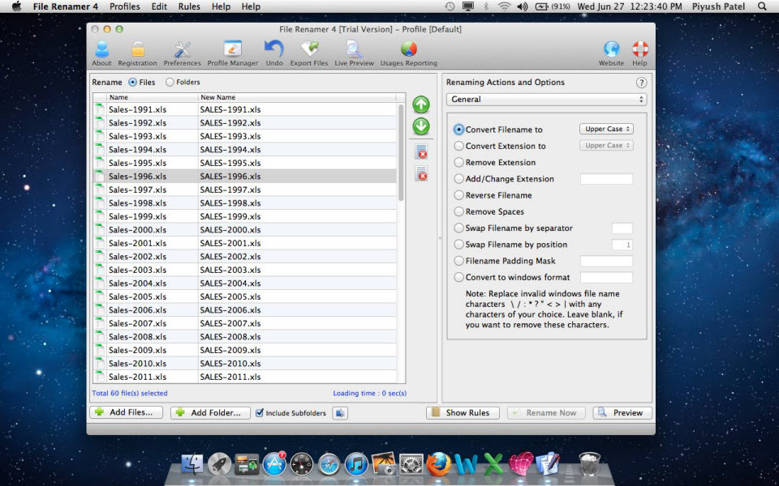This screenshot has width=779, height=486.
Task: Click the Swap Filename by separator field
Action: pyautogui.click(x=622, y=228)
